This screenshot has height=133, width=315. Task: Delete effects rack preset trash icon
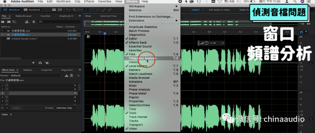(x=71, y=76)
